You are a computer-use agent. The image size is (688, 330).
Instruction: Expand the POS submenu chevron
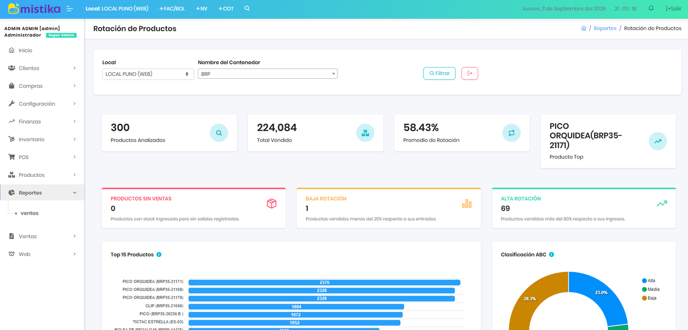point(75,157)
